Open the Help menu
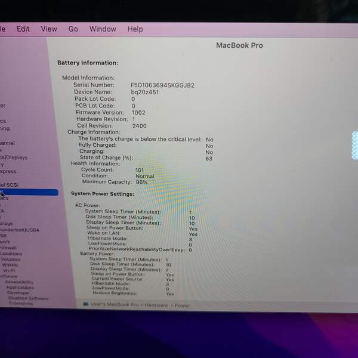The width and height of the screenshot is (358, 358). tap(135, 29)
